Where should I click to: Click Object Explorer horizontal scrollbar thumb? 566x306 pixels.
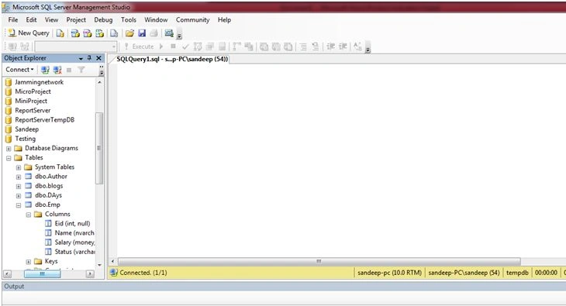pyautogui.click(x=42, y=274)
